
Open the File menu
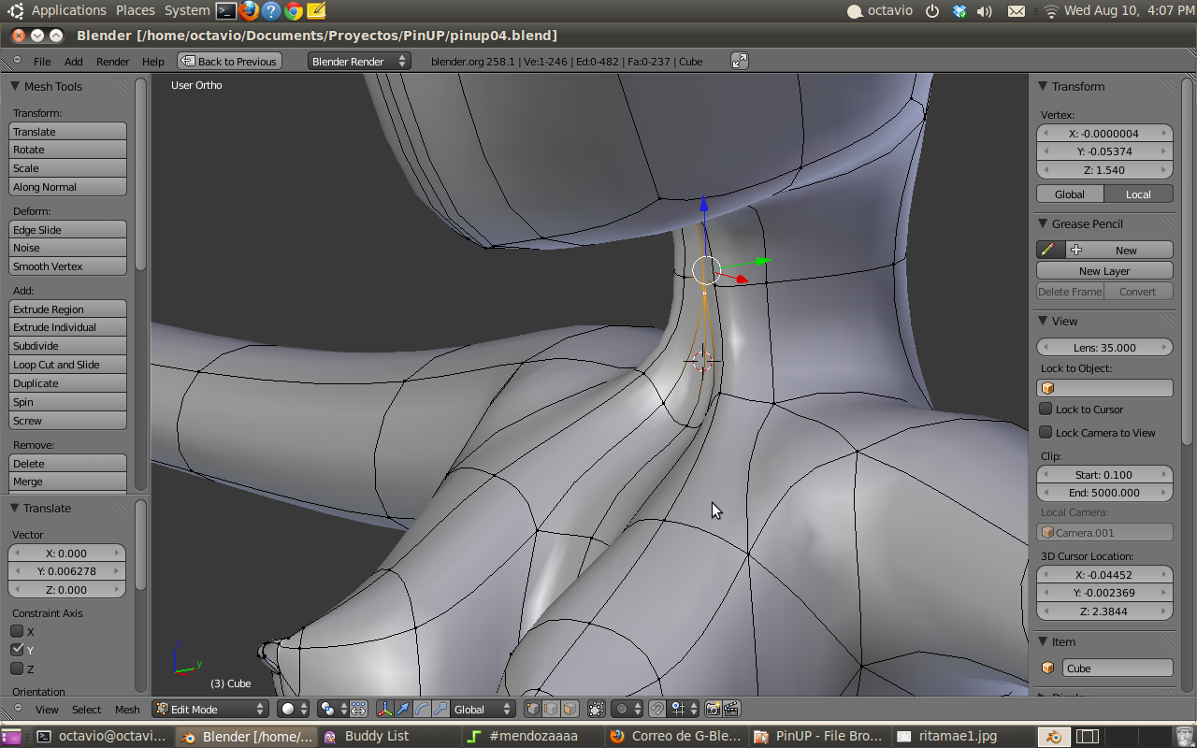(x=42, y=61)
